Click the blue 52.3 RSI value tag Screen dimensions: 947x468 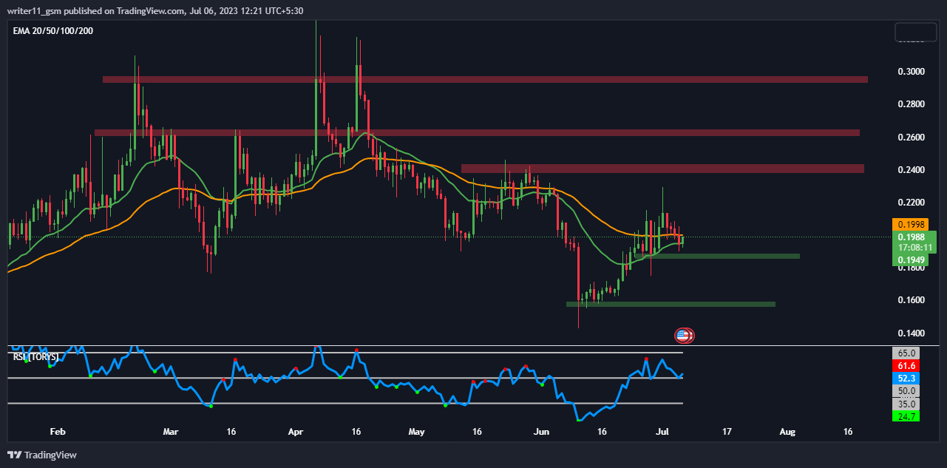pyautogui.click(x=907, y=379)
